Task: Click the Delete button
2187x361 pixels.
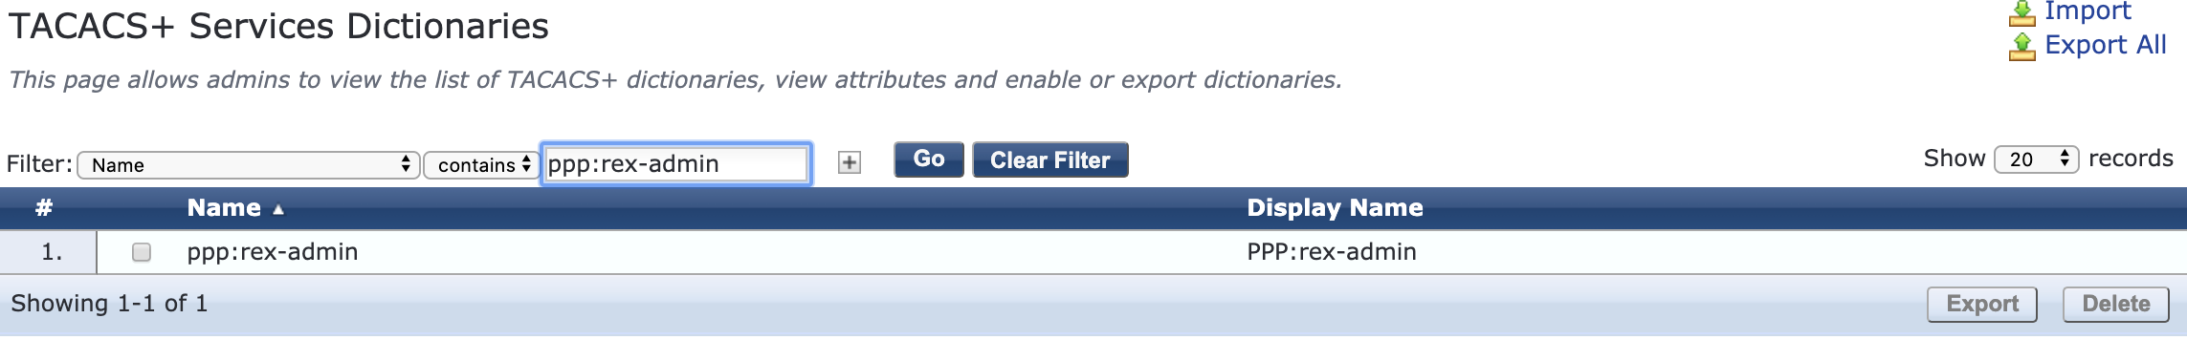Action: click(x=2116, y=304)
